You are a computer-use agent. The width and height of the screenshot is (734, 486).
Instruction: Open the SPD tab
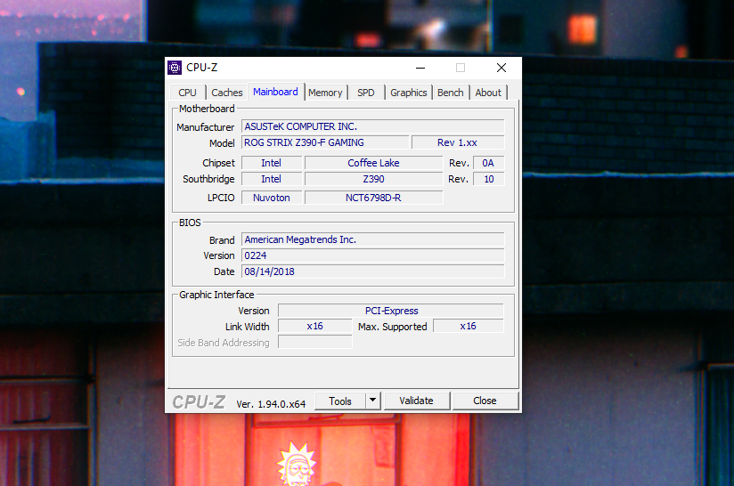pos(366,93)
